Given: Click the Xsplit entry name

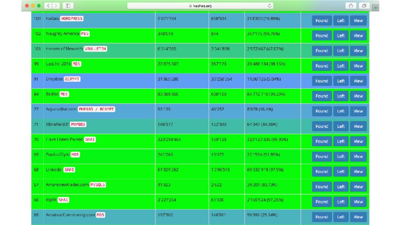Looking at the screenshot, I should click(51, 200).
